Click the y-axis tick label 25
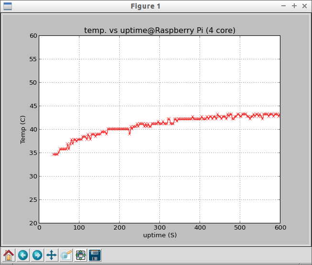The image size is (312, 265). click(x=33, y=200)
